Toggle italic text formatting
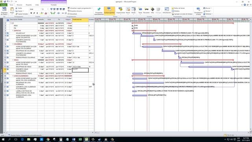252x142 pixels. click(x=34, y=13)
